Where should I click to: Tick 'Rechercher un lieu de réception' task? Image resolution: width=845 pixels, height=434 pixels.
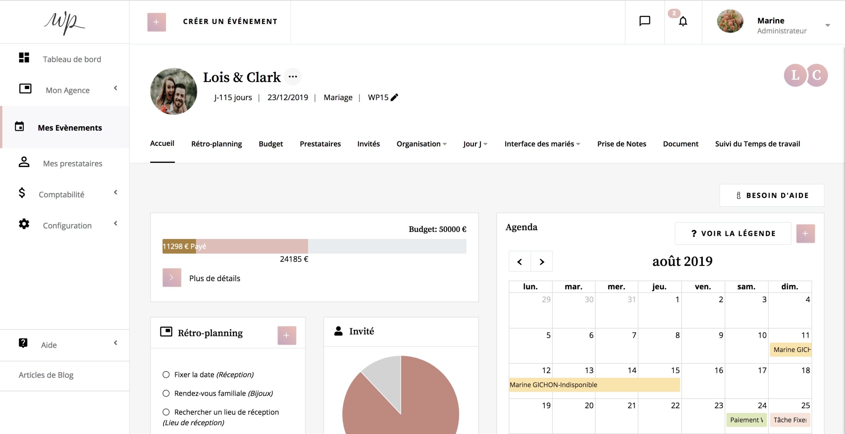coord(166,412)
